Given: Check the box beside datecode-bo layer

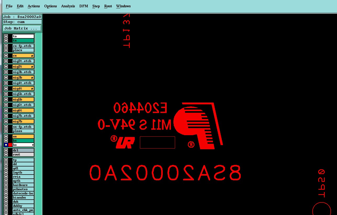Looking at the screenshot, I should point(6,193).
